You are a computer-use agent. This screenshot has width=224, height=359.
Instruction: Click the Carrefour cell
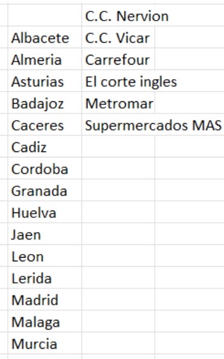tap(118, 59)
